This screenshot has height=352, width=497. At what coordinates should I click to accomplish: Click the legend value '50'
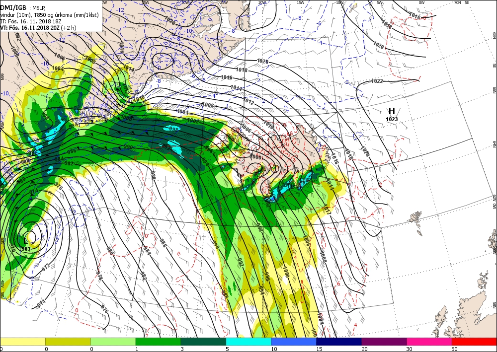(x=455, y=349)
